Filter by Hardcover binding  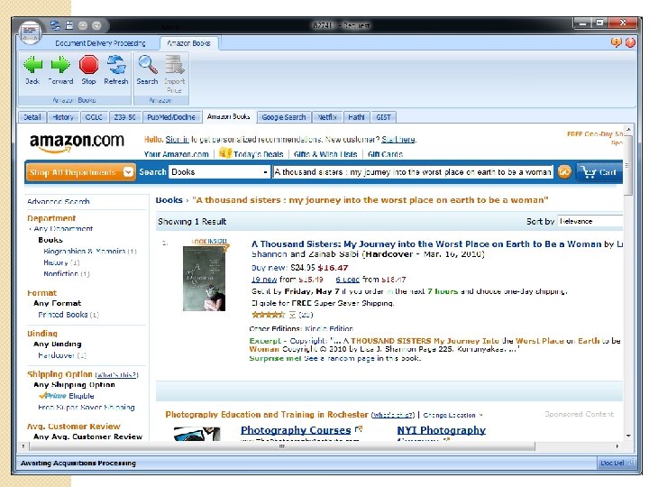56,355
